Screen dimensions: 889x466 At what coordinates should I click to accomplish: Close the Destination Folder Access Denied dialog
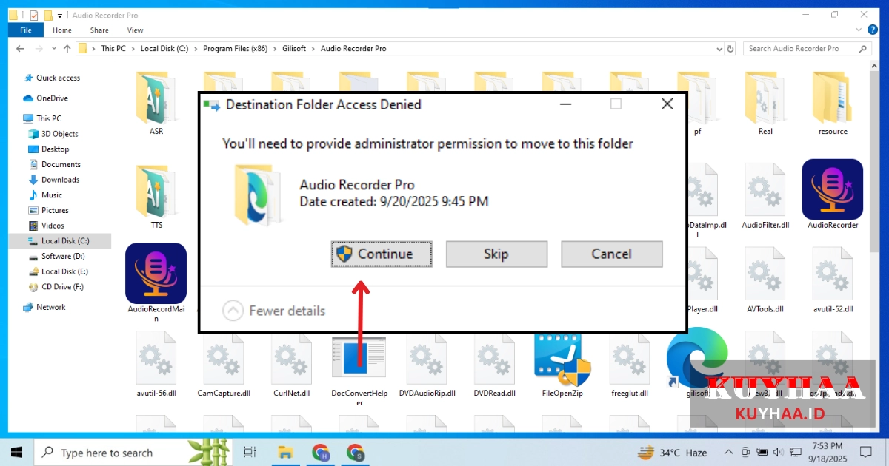(x=667, y=104)
